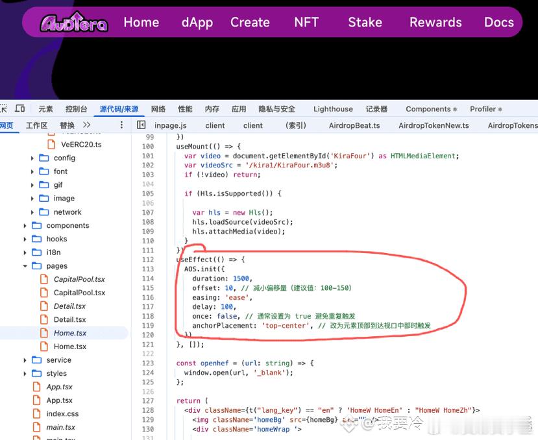Set breakpoint on line 113
The height and width of the screenshot is (440, 538).
(148, 269)
